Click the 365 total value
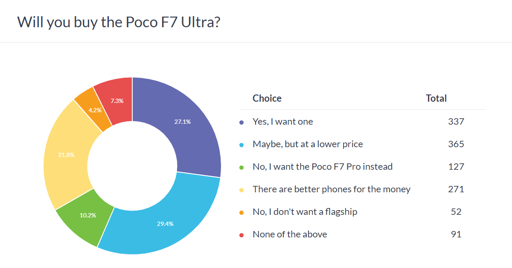 456,144
